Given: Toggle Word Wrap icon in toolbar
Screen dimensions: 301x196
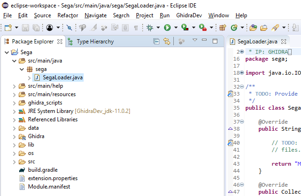Looking at the screenshot, I should click(115, 28).
